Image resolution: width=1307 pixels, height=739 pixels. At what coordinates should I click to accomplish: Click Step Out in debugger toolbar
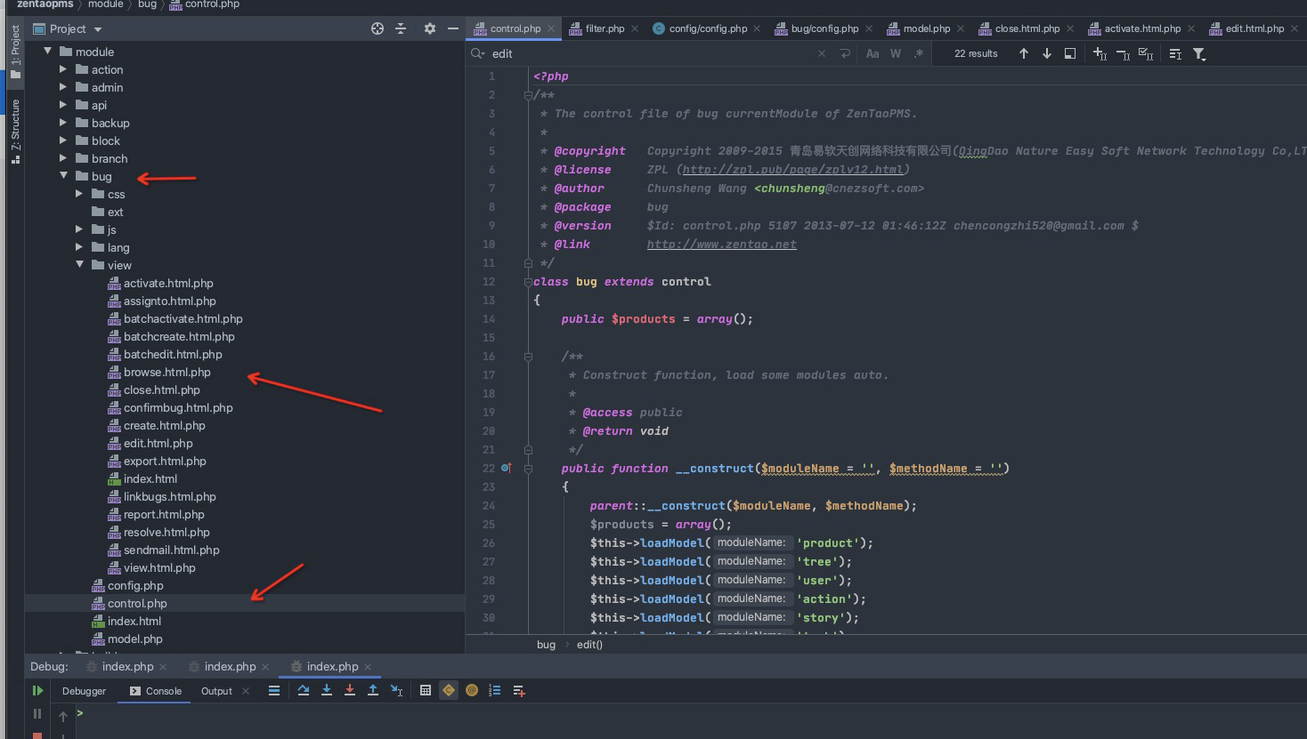pyautogui.click(x=373, y=690)
